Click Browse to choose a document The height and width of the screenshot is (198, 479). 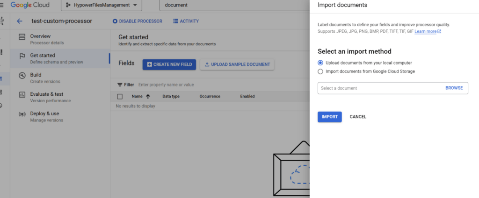click(x=454, y=88)
